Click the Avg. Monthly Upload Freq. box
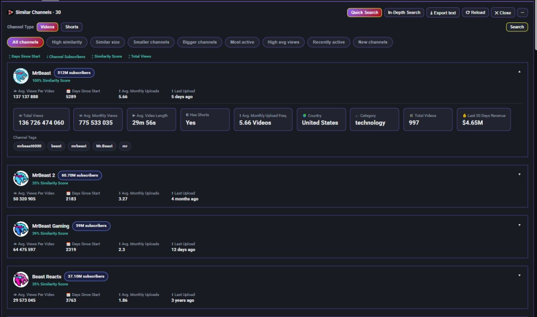Image resolution: width=537 pixels, height=317 pixels. click(263, 119)
